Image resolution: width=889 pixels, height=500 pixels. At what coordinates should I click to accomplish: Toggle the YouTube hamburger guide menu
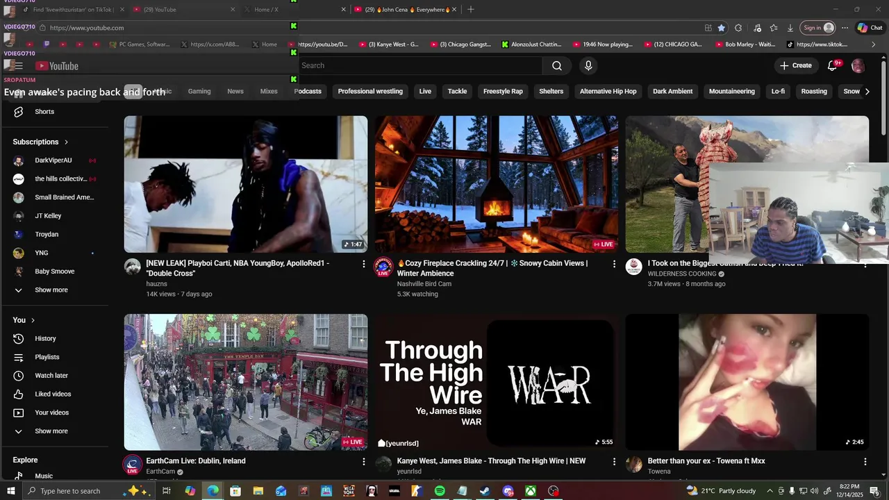tap(18, 66)
